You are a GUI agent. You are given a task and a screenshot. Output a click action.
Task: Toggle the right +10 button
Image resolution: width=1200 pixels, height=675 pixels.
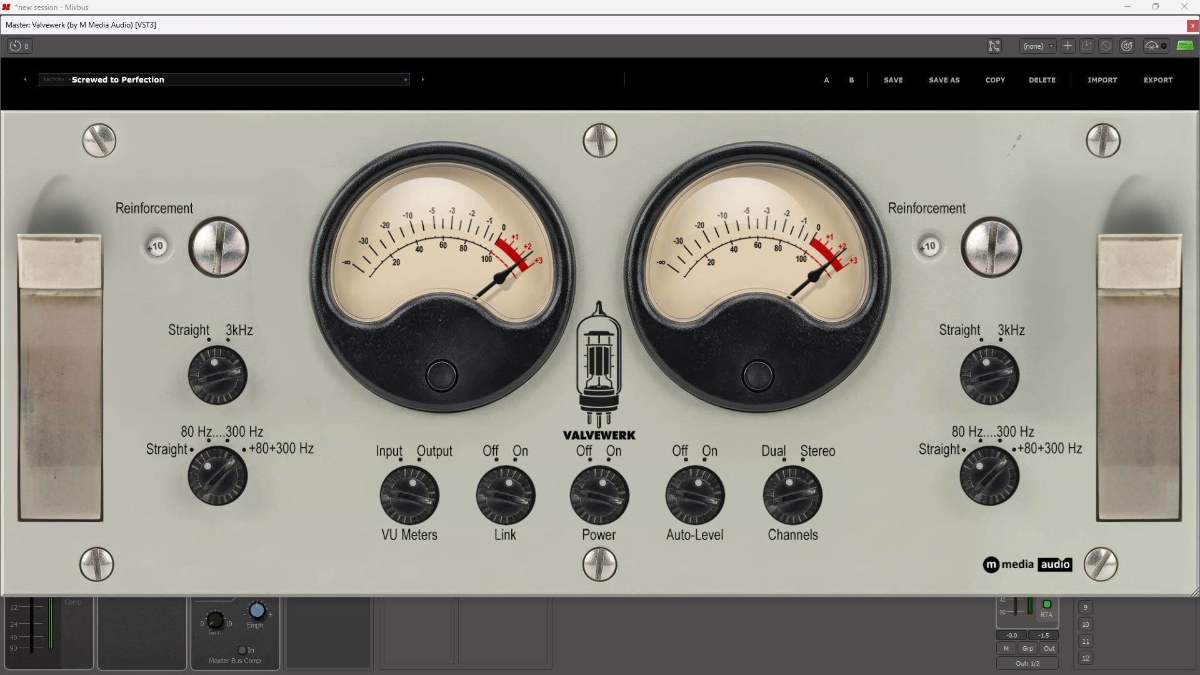point(929,246)
